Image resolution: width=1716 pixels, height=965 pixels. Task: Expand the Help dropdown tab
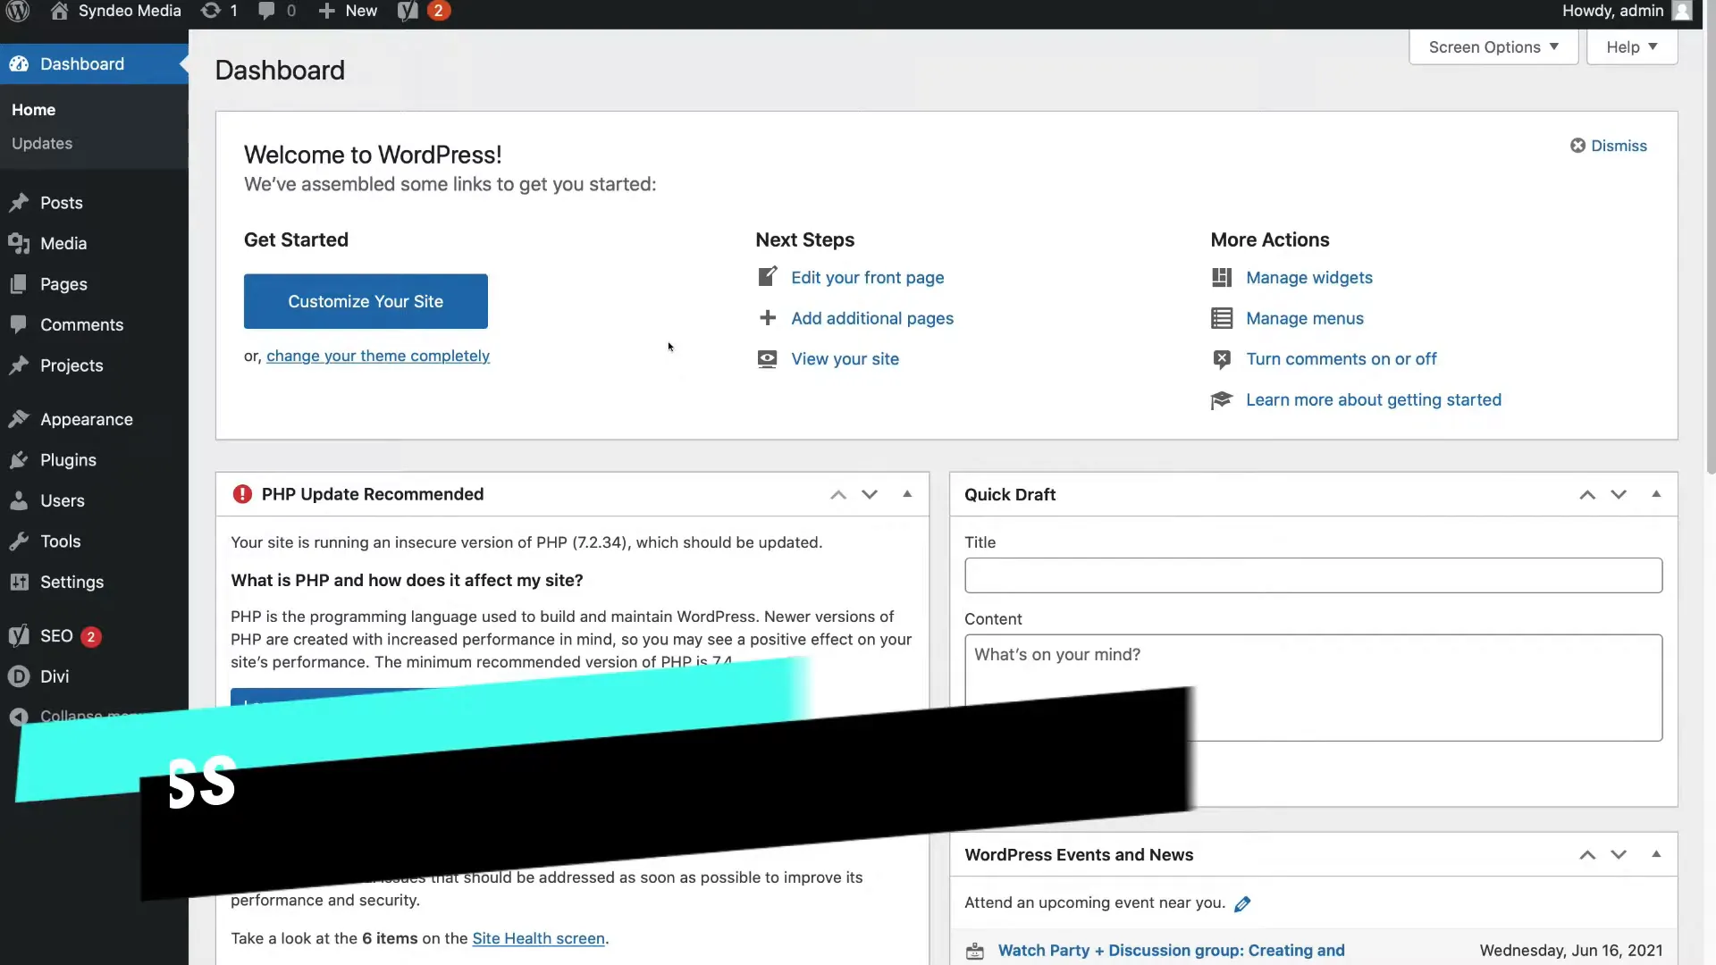click(x=1632, y=47)
